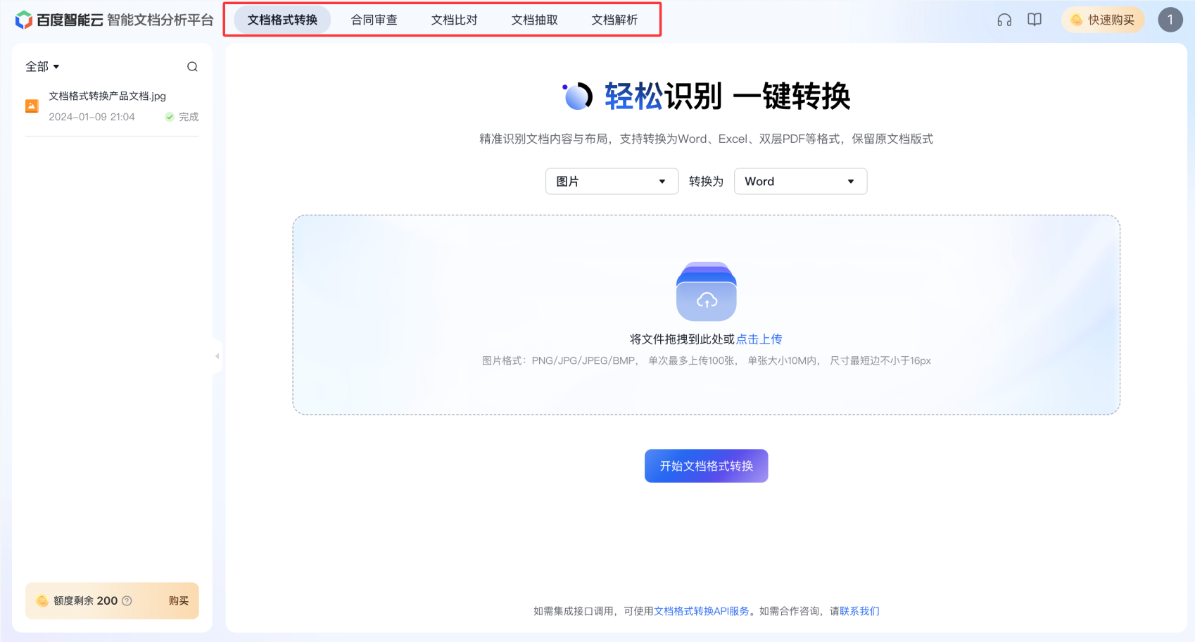Switch to 合同审查 tab

374,20
